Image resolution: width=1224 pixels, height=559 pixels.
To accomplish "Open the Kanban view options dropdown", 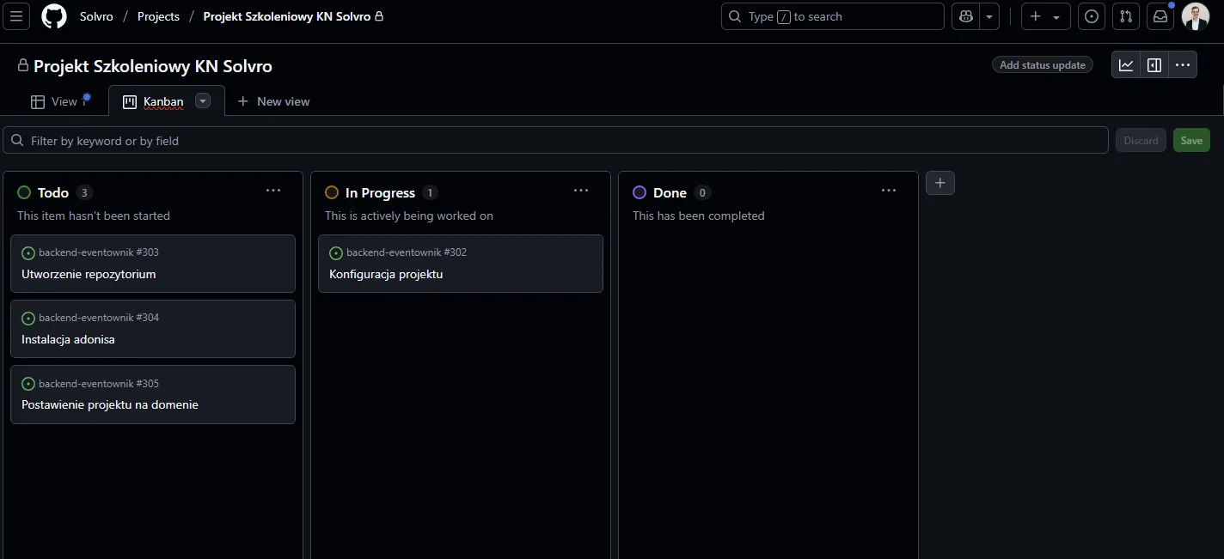I will point(203,101).
